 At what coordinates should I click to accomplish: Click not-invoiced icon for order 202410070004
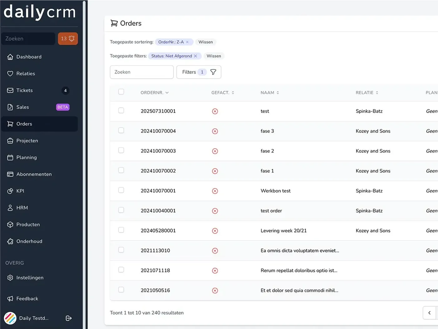point(215,131)
